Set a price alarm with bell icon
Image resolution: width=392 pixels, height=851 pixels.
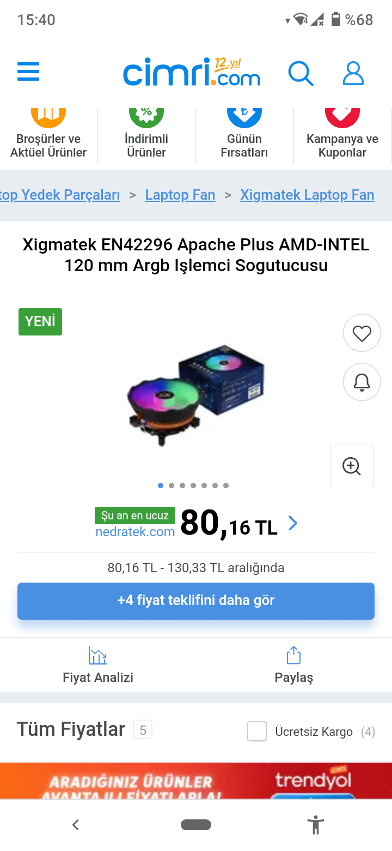pos(362,382)
